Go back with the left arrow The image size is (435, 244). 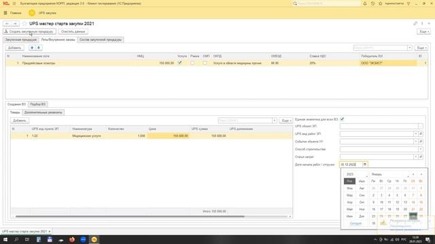(7, 24)
